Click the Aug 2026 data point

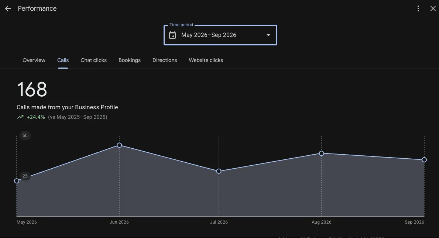(322, 153)
